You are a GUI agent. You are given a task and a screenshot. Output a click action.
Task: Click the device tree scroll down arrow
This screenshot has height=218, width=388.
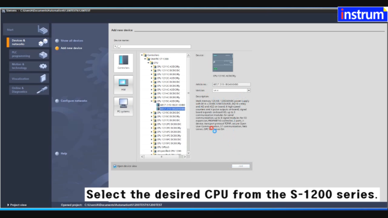(x=189, y=153)
